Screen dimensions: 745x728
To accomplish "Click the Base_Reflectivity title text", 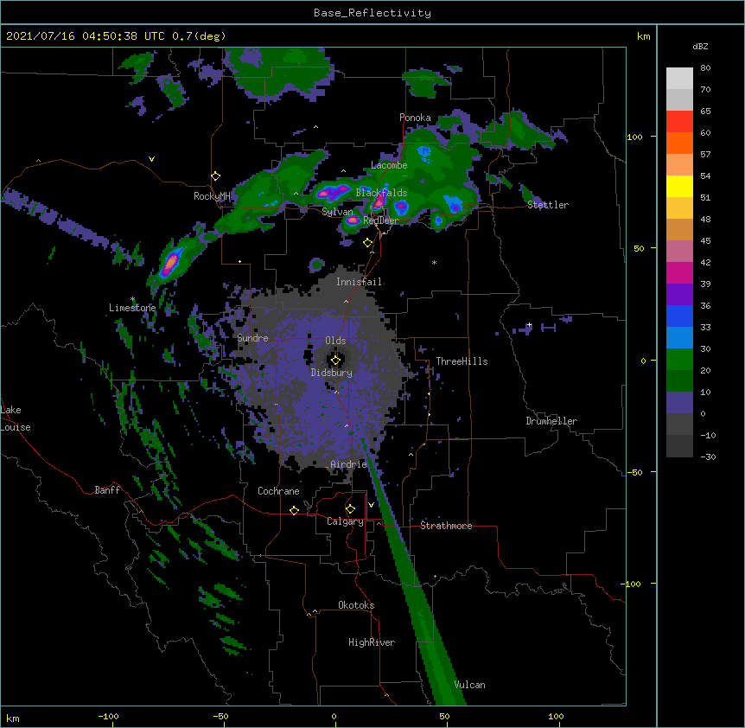I will [x=372, y=13].
